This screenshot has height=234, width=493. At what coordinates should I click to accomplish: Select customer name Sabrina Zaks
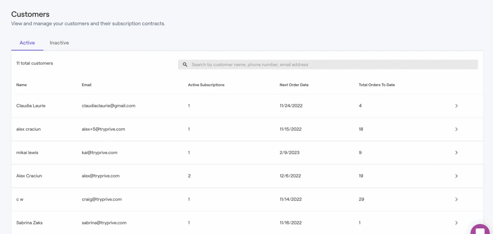point(29,223)
